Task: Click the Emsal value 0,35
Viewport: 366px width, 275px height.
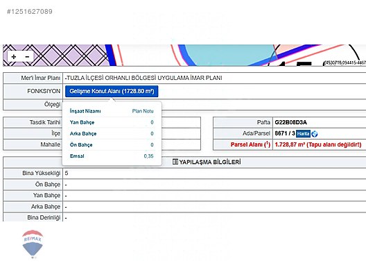Action: [x=148, y=156]
